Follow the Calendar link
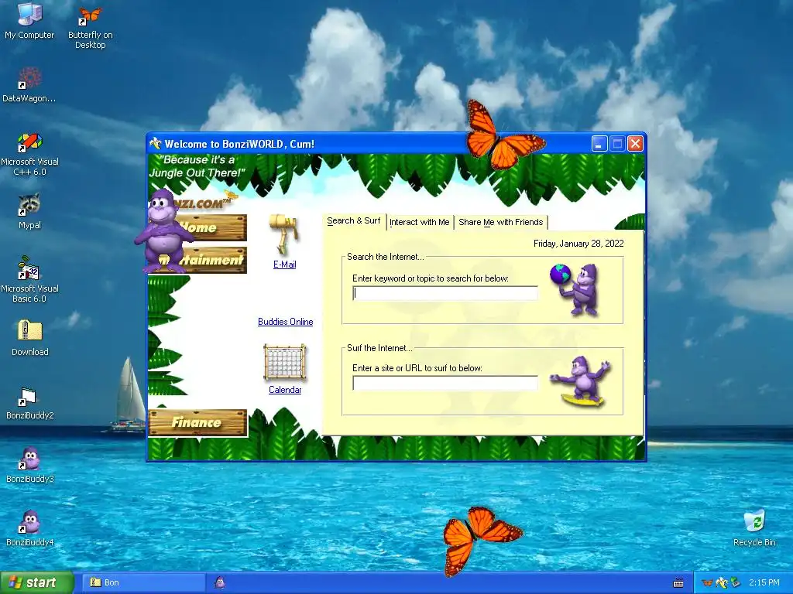793x594 pixels. (x=285, y=390)
